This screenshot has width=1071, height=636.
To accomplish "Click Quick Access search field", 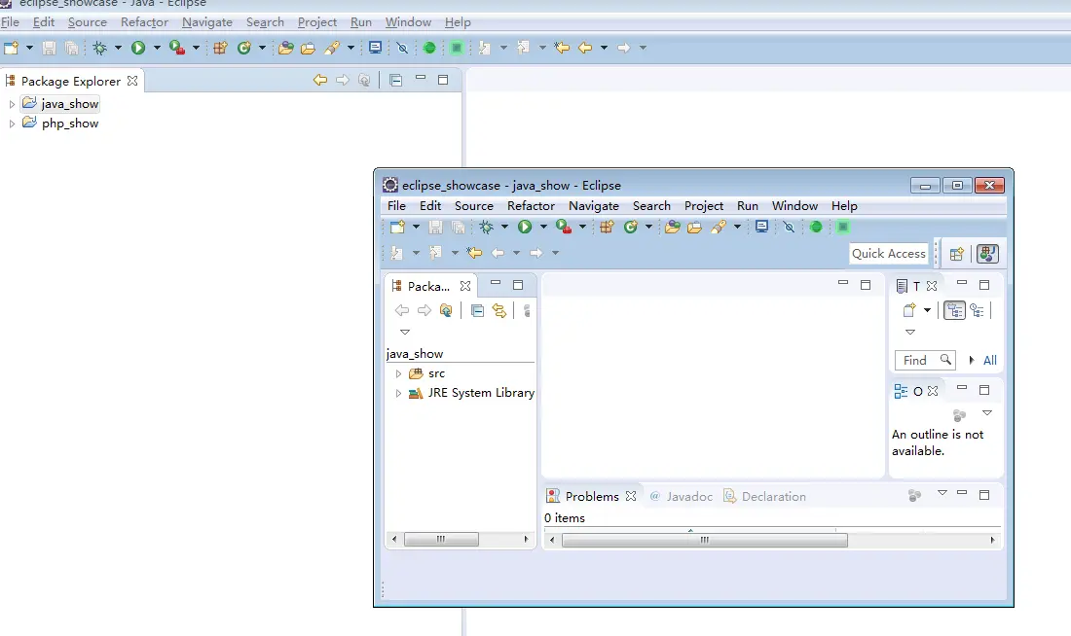I will [889, 253].
